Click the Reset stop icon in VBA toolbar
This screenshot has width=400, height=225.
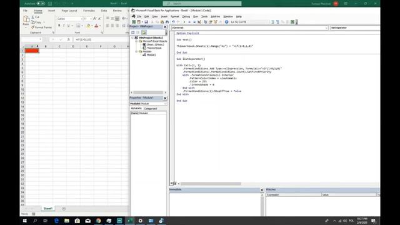[x=194, y=22]
